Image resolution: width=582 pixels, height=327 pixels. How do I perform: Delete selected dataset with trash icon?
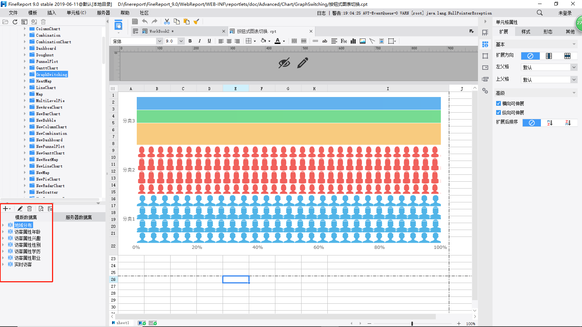(29, 209)
